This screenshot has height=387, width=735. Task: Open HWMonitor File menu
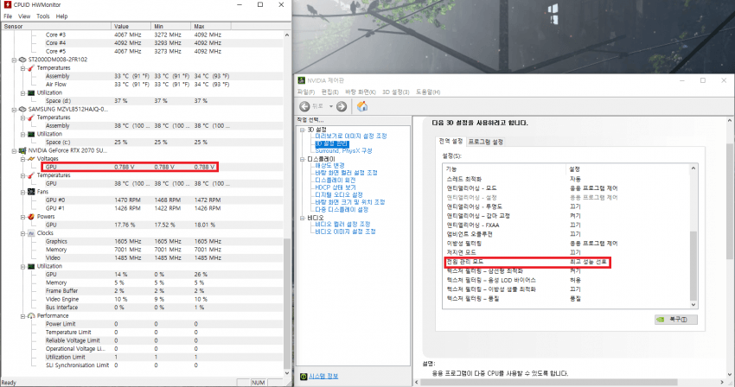(8, 16)
